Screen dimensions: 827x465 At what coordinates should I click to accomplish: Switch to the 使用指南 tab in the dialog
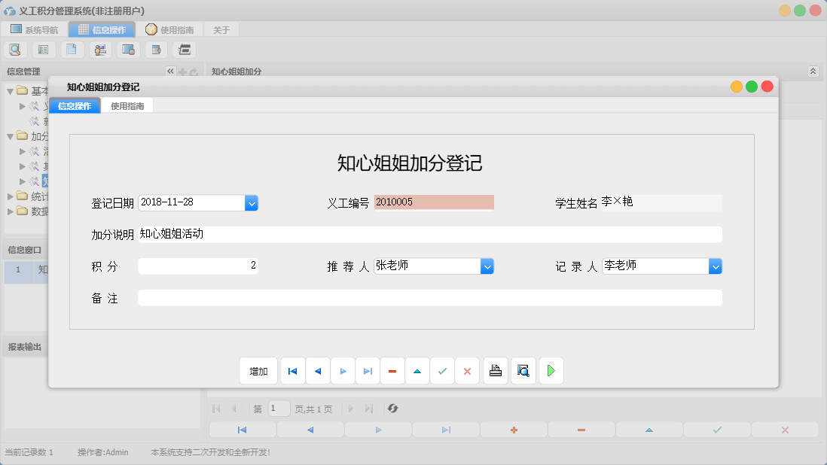coord(129,105)
